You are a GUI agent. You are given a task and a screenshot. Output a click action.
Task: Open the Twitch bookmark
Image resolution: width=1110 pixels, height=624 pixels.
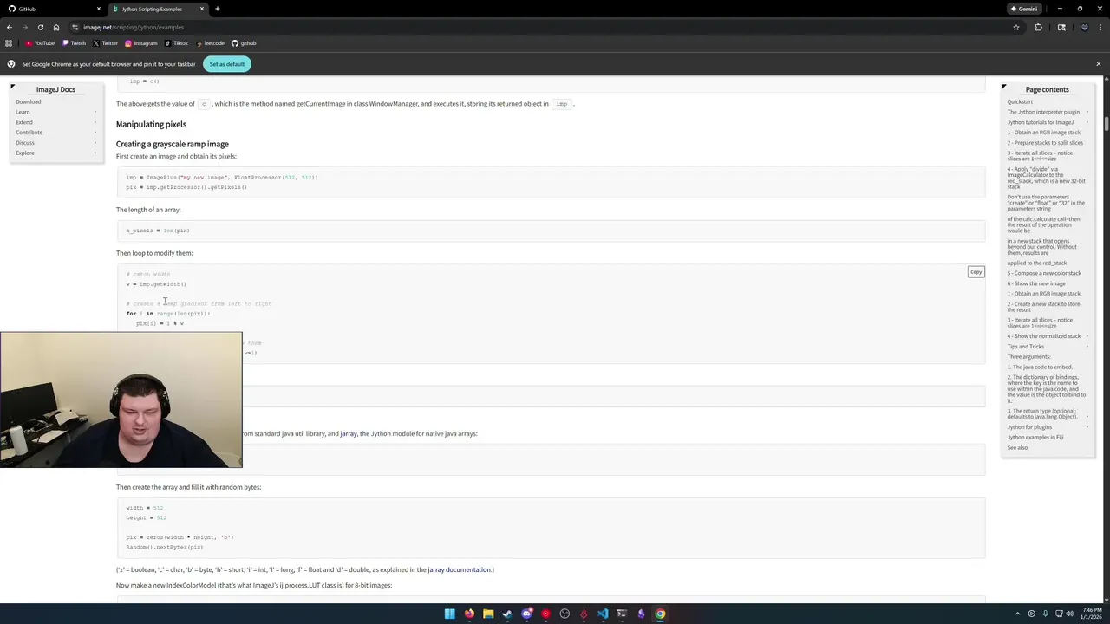(75, 43)
